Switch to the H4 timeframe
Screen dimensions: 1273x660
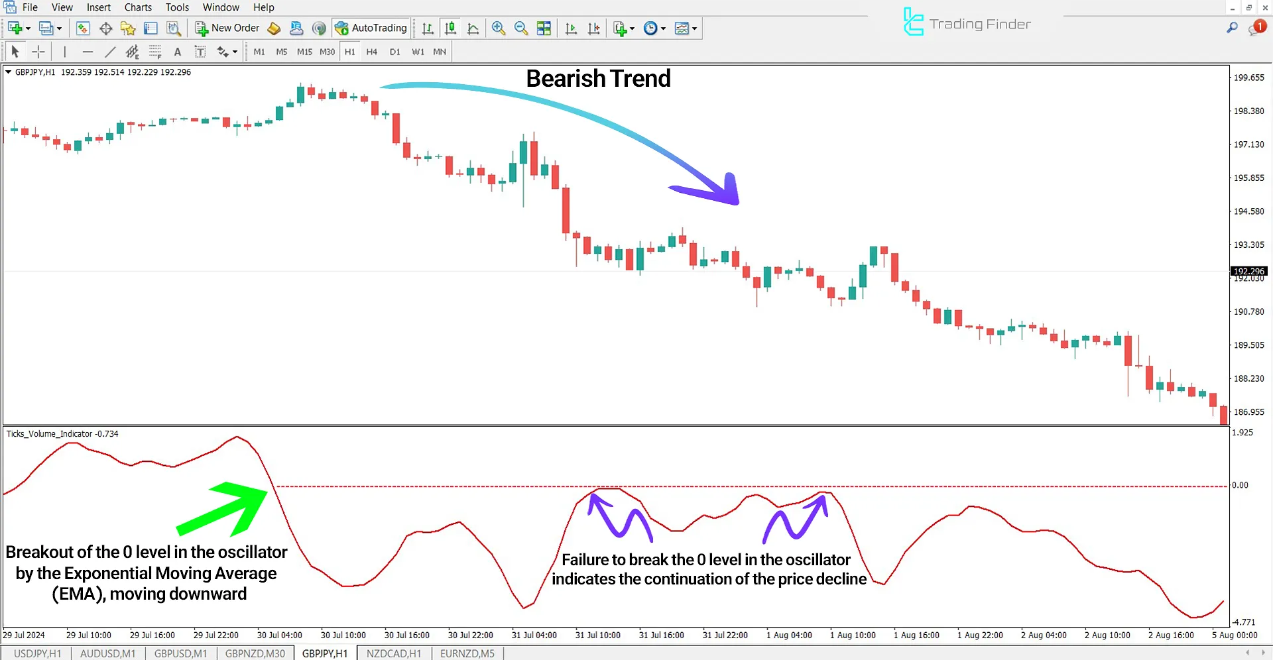(x=372, y=51)
